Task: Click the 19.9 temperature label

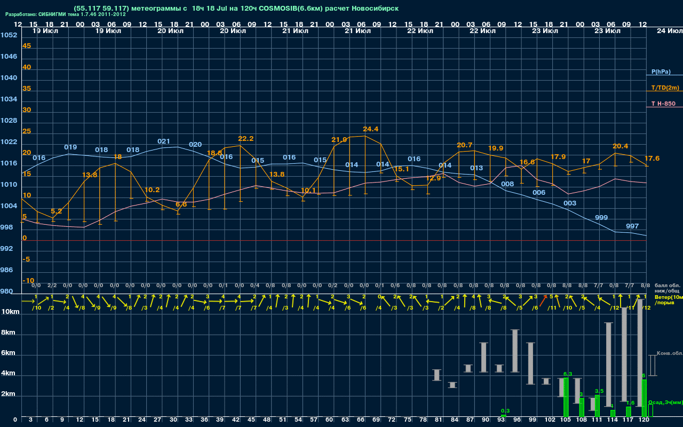Action: (x=496, y=148)
